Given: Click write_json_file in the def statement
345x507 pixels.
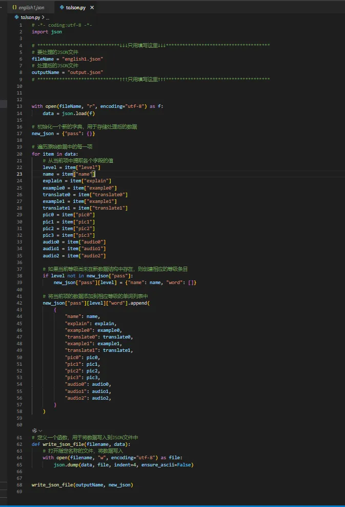Looking at the screenshot, I should (64, 444).
